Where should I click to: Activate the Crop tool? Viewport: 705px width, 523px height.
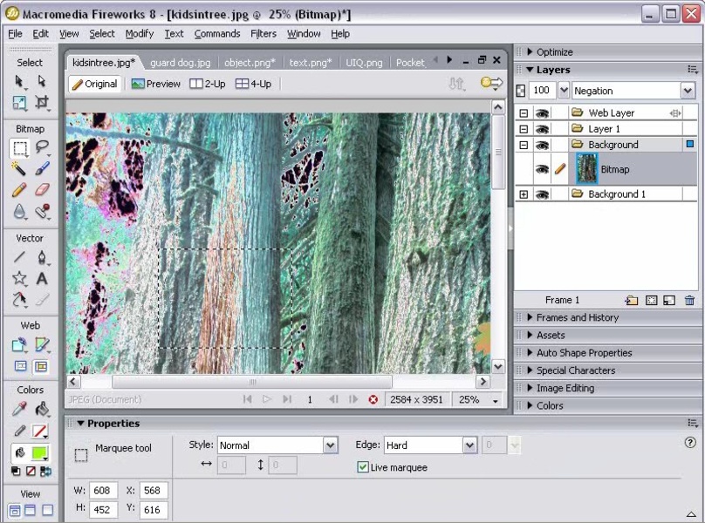point(41,103)
